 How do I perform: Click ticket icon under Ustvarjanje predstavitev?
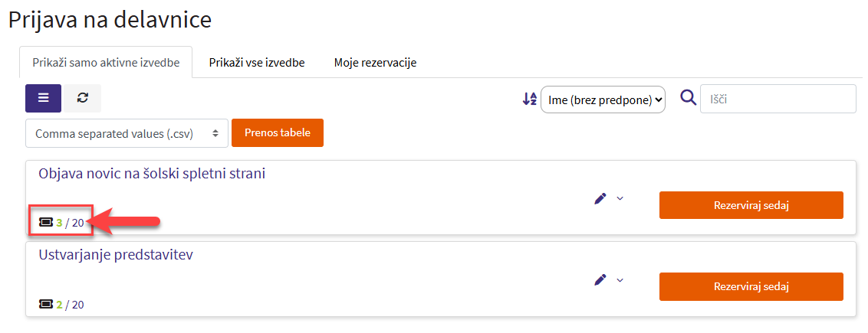click(46, 305)
